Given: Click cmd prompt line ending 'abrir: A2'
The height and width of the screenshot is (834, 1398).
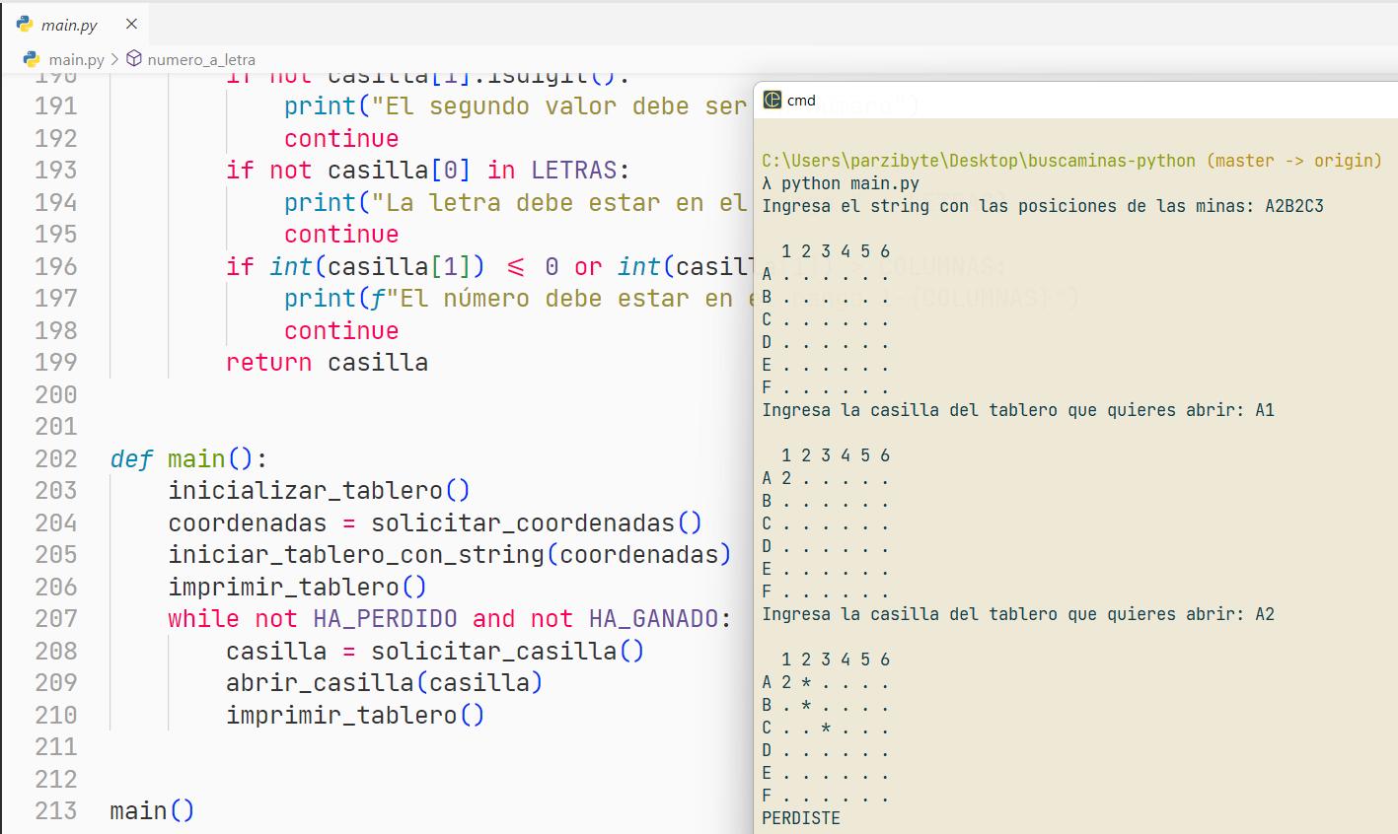Looking at the screenshot, I should click(1018, 614).
